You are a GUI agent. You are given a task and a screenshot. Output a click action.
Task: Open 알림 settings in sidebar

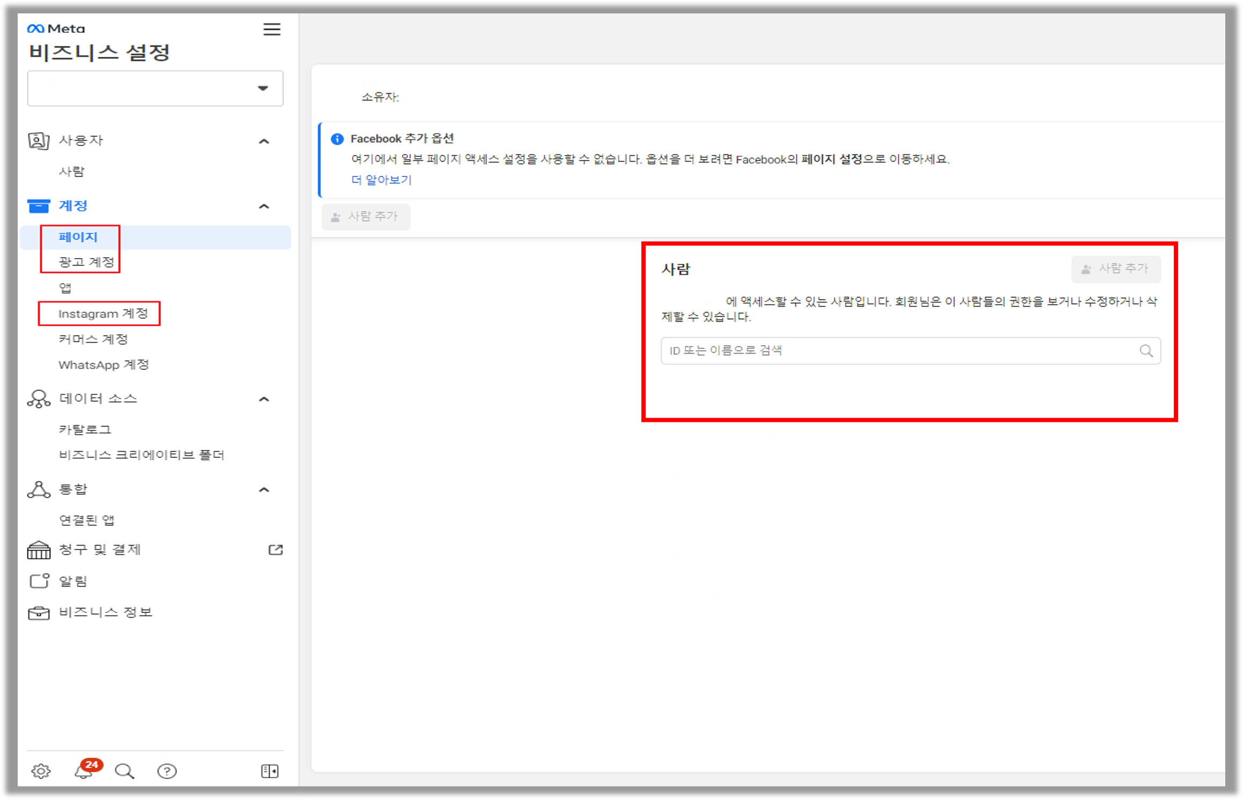point(73,581)
